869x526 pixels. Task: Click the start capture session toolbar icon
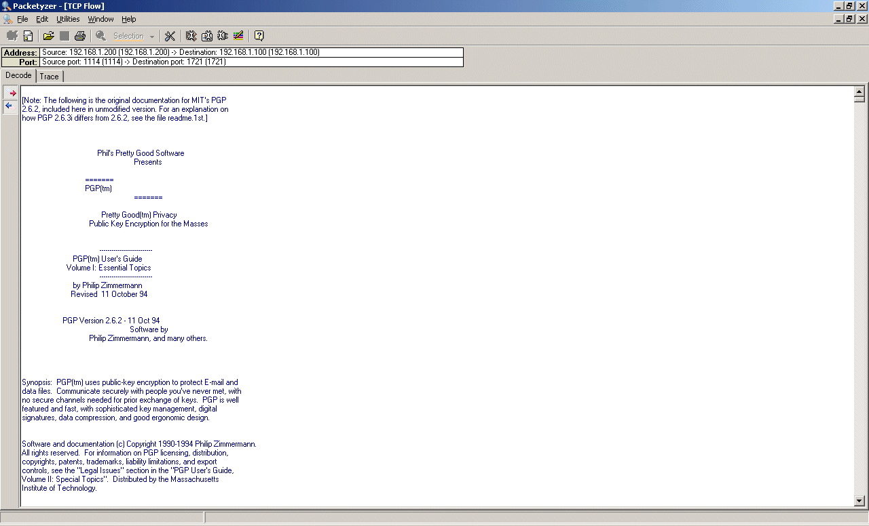(12, 36)
